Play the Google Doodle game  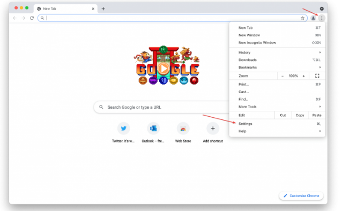point(163,69)
